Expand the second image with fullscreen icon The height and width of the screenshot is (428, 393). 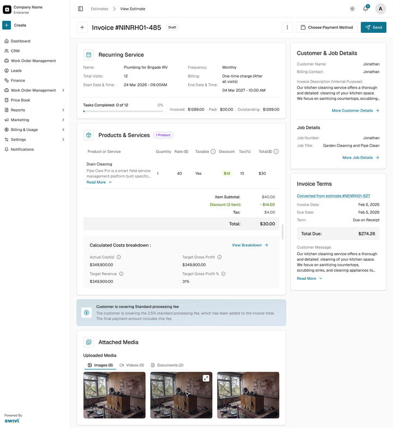(206, 378)
